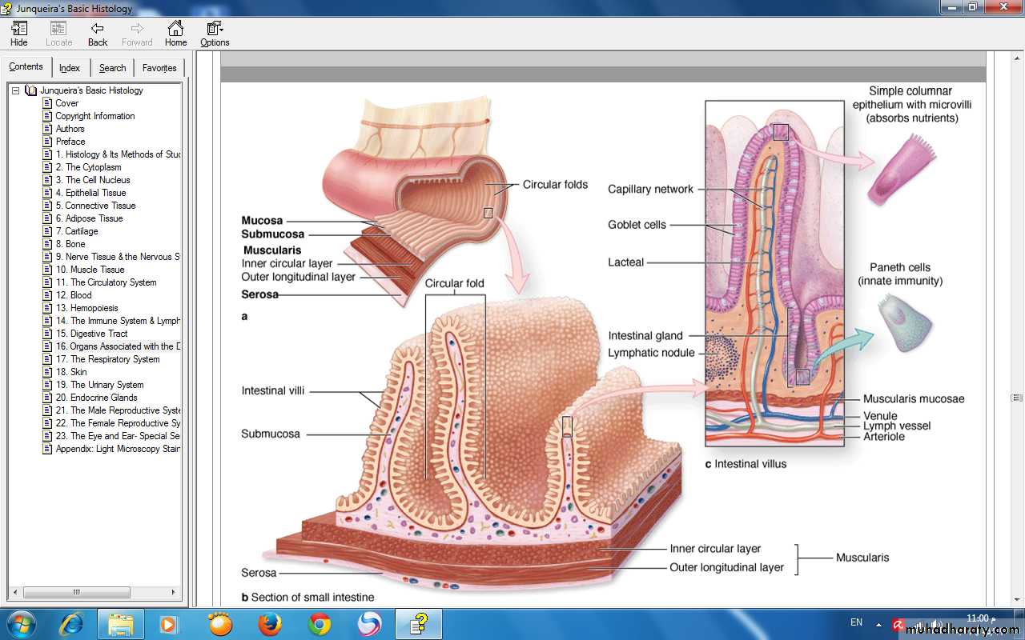Viewport: 1025px width, 640px height.
Task: Open chapter 15. Digestive Tract
Action: 91,334
